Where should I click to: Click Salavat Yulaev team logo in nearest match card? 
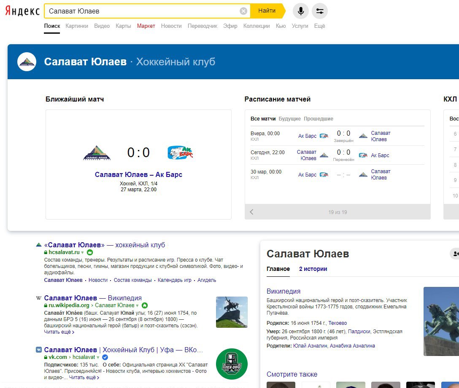[x=97, y=153]
